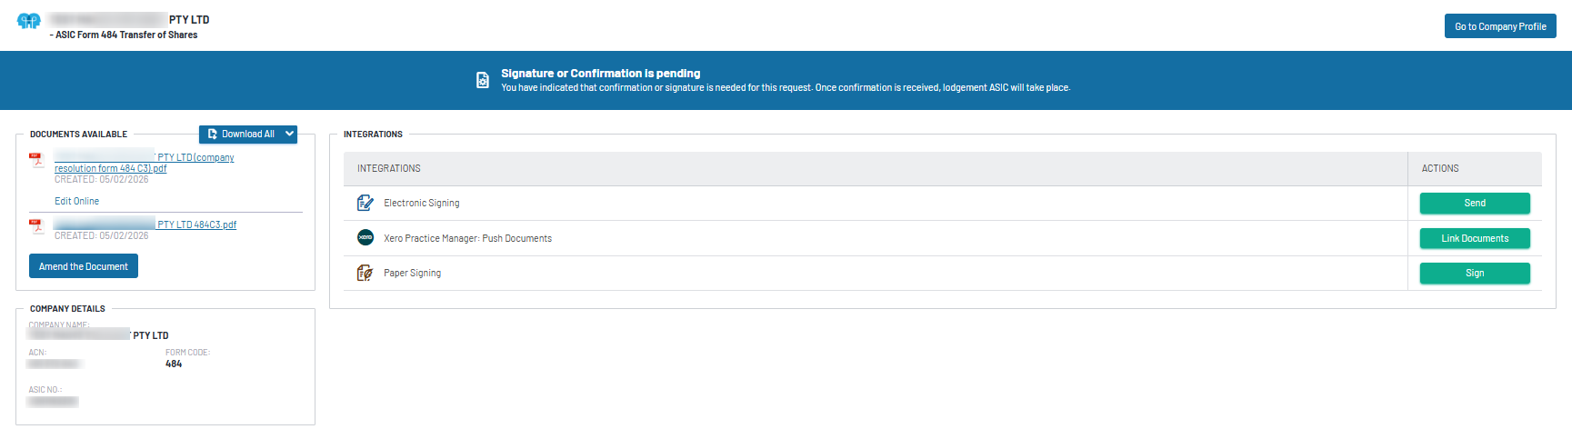Click PDF icon beside company resolution form

click(36, 160)
